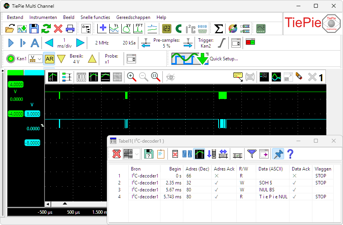Click the zoom 1:1 magnifier icon
343x225 pixels.
(x=156, y=77)
